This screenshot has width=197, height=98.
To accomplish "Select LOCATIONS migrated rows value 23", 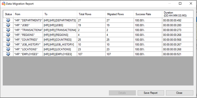I will click(x=120, y=49).
